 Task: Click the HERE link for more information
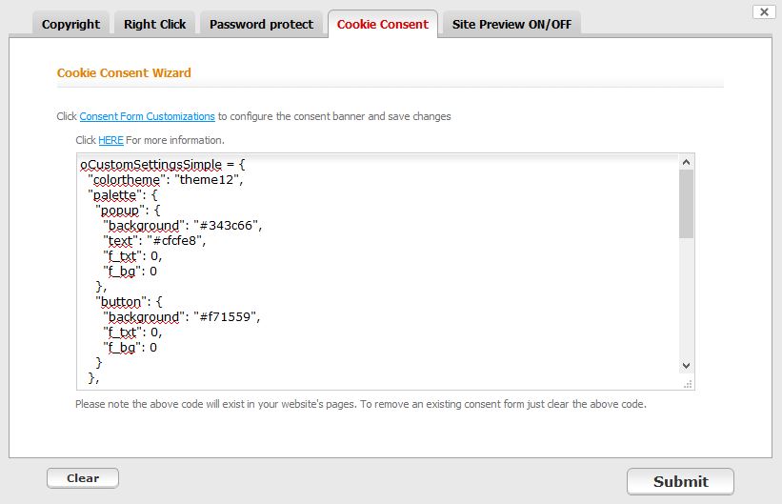(110, 140)
